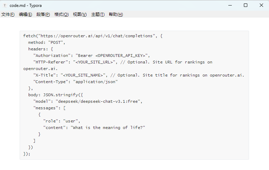Click "What is the meaning of life?" string
Image resolution: width=269 pixels, height=170 pixels.
(x=108, y=128)
